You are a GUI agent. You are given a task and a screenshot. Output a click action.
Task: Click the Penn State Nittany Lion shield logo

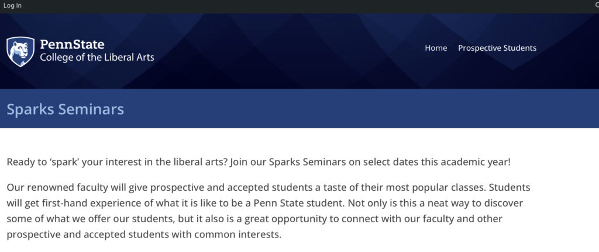[20, 51]
